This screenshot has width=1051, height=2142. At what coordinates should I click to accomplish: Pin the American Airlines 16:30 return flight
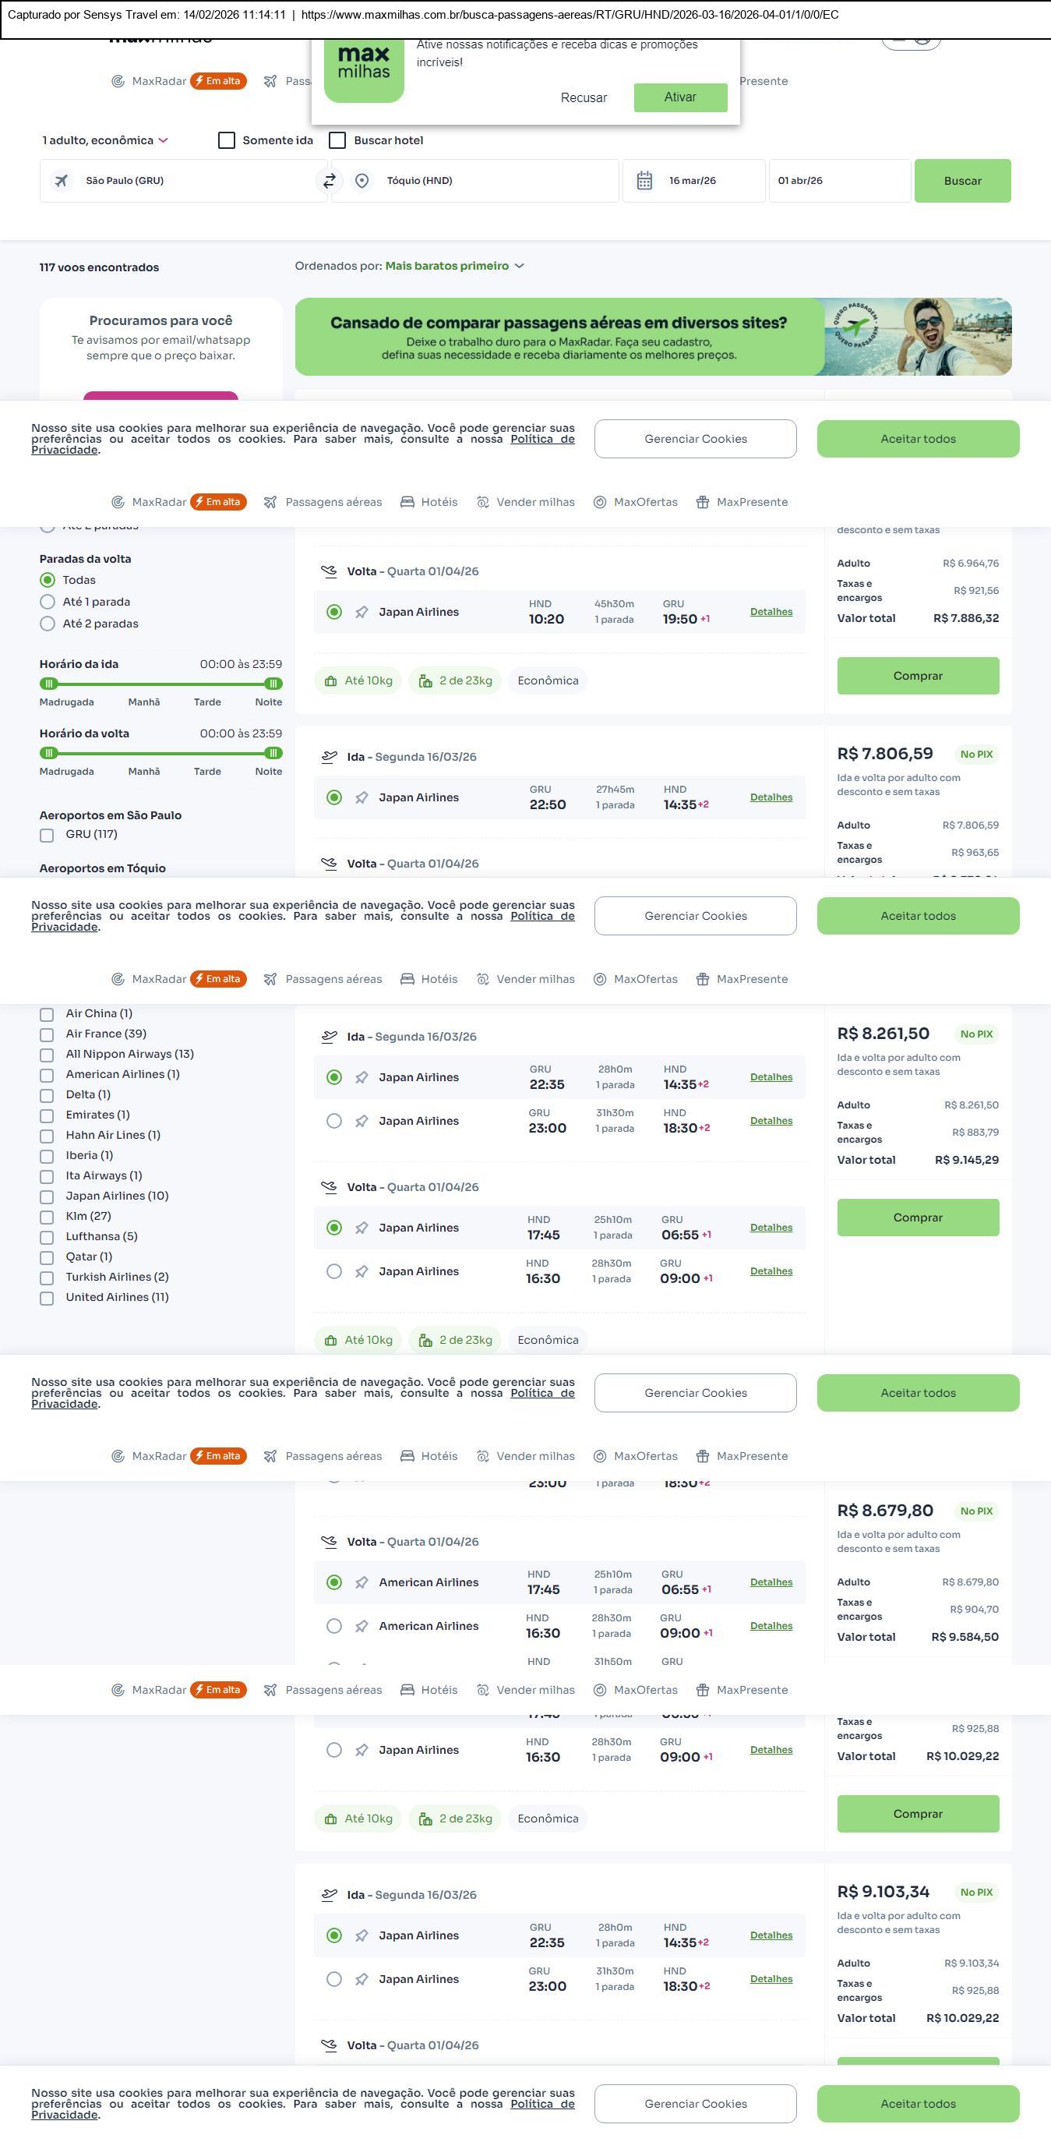pos(362,1627)
